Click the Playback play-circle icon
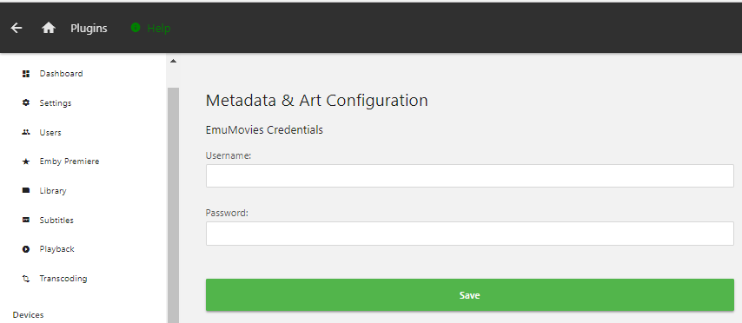 pos(26,249)
